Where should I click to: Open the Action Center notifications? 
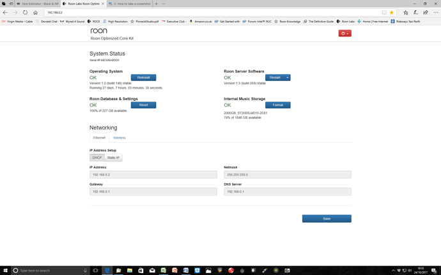click(434, 271)
